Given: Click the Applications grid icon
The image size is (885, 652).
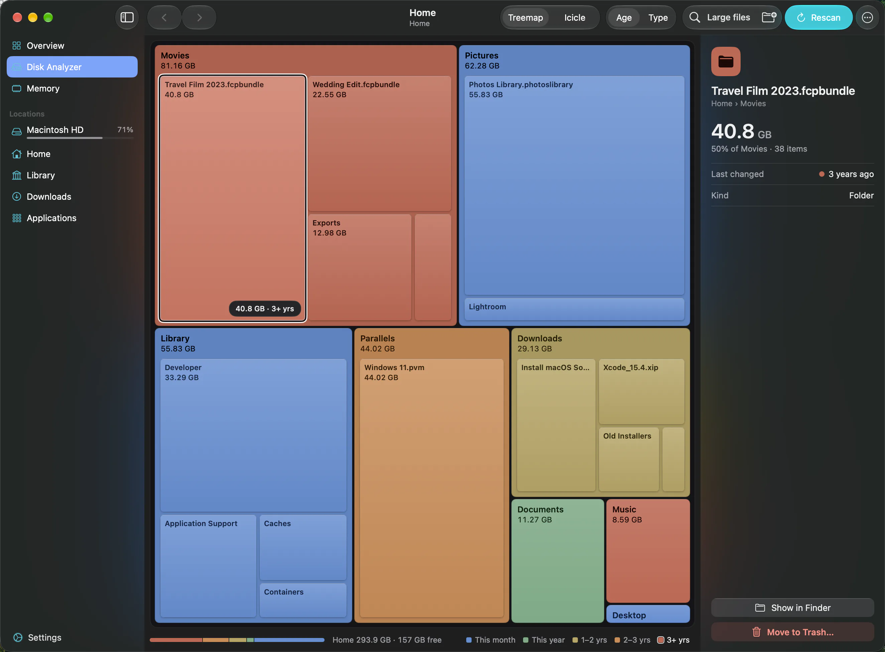Looking at the screenshot, I should pos(17,218).
